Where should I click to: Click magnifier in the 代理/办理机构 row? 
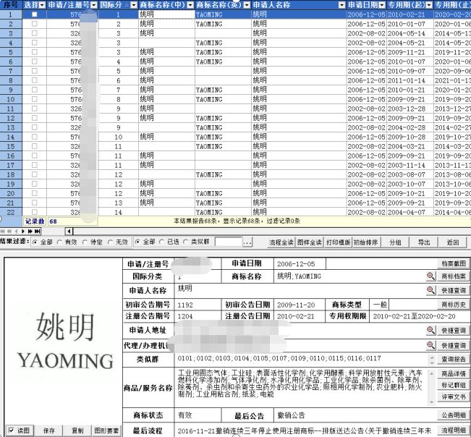tap(430, 345)
